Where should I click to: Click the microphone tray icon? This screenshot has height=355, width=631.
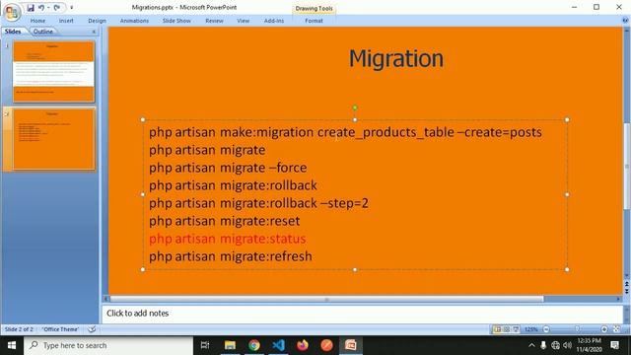click(543, 345)
